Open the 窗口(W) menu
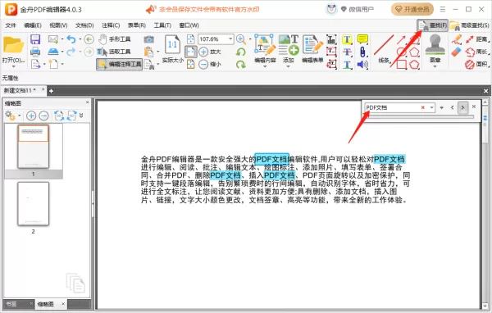Screen dimensions: 492x313 point(189,25)
